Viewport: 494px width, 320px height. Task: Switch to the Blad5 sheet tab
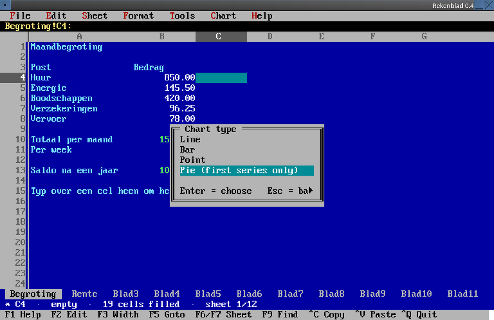208,294
